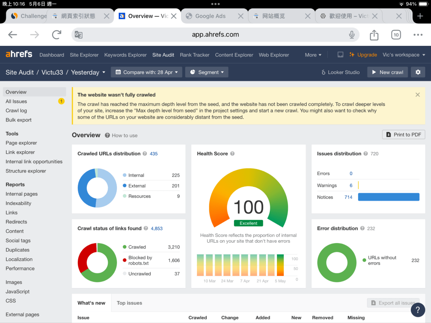This screenshot has height=323, width=431.
Task: Click the notifications icon beside Upgrade
Action: pos(341,55)
